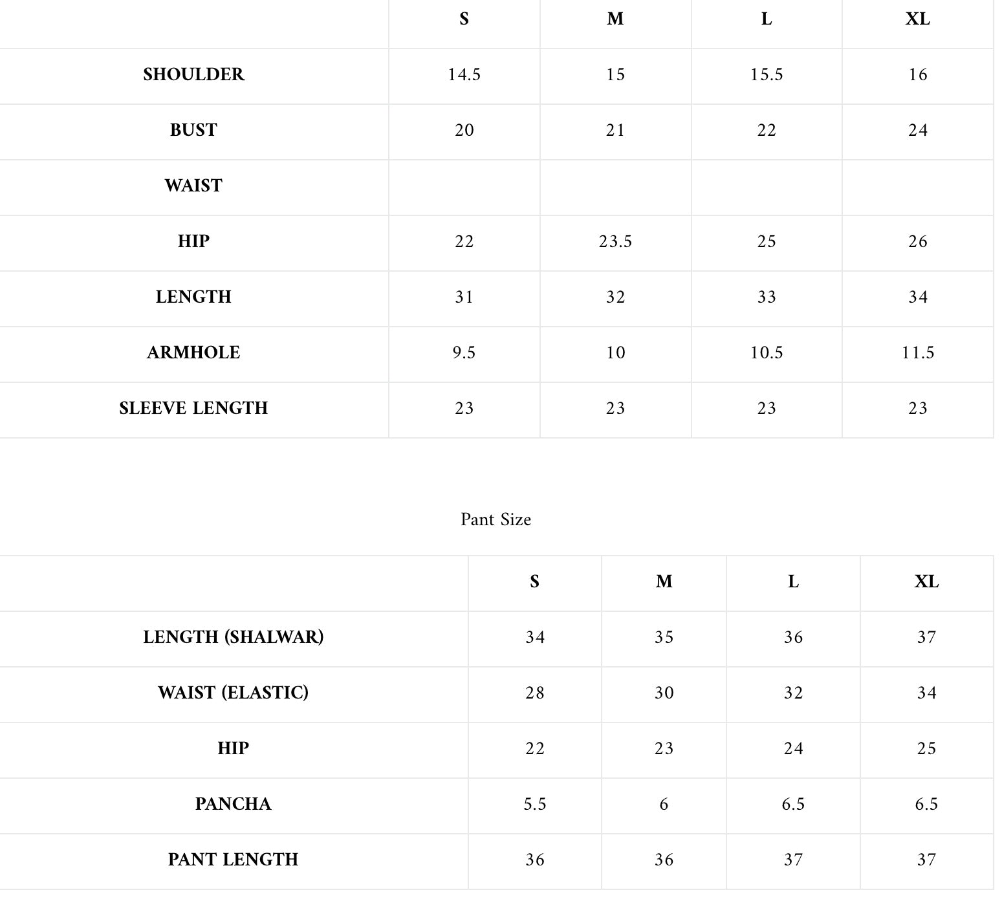Click the 15.5 shoulder value for size L
The width and height of the screenshot is (1002, 912).
pos(767,74)
